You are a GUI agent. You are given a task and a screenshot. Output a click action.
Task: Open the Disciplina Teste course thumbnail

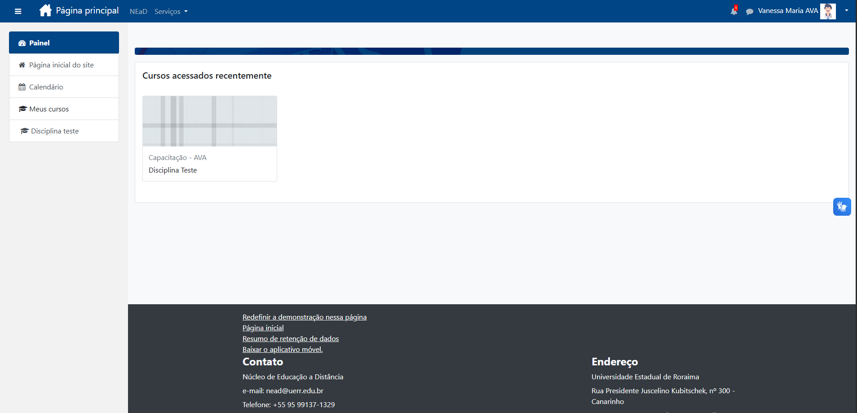pyautogui.click(x=209, y=121)
